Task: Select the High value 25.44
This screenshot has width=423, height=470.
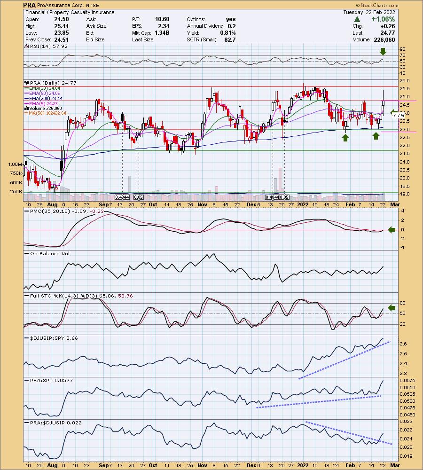Action: (62, 26)
